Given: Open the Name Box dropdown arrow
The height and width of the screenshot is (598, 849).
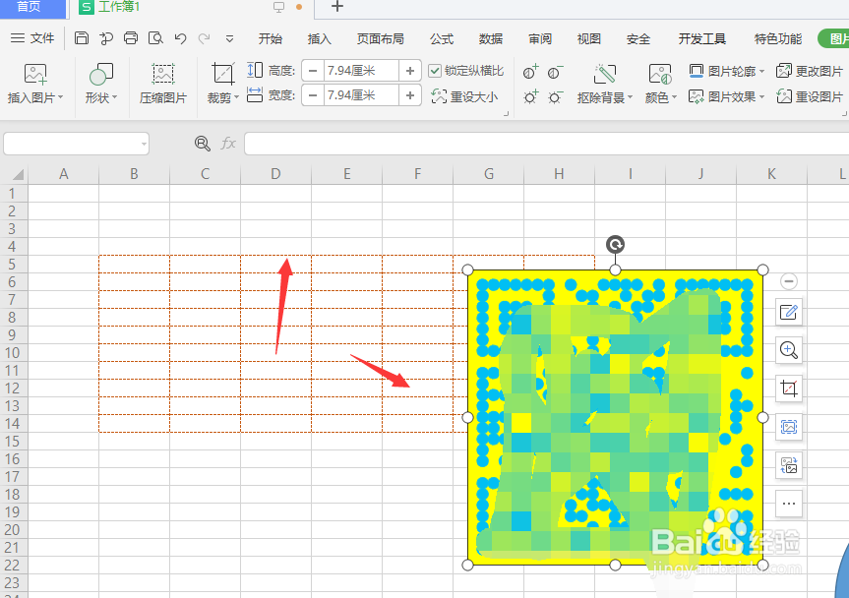Looking at the screenshot, I should pos(144,144).
